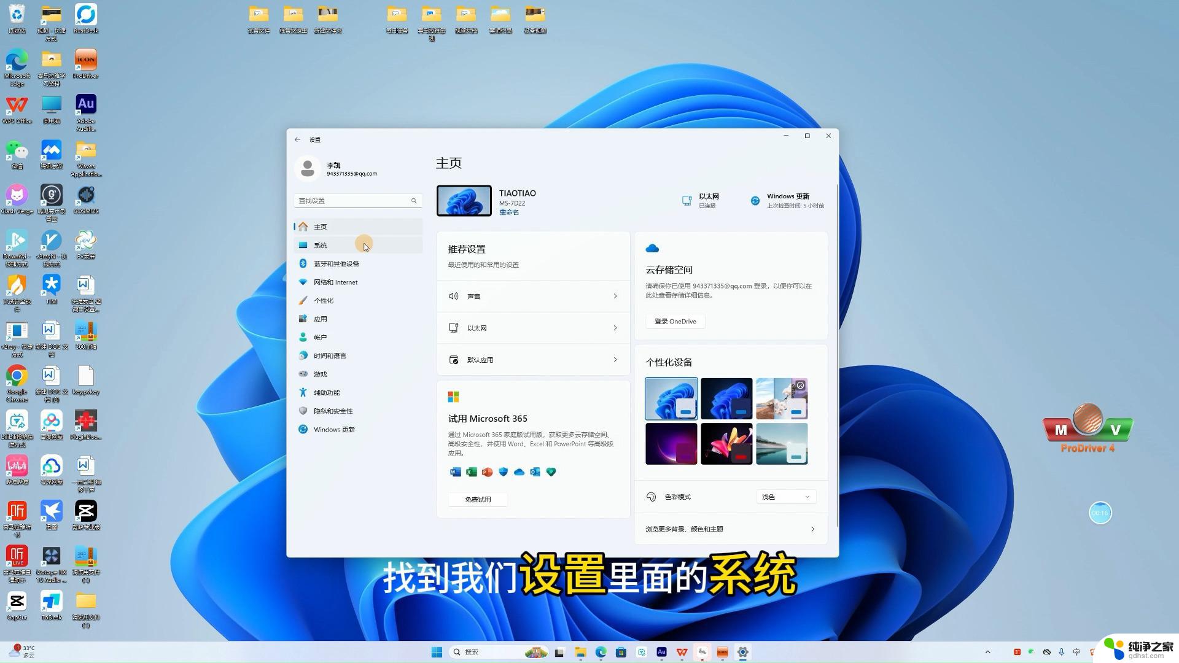
Task: Open WPS Office from the taskbar
Action: (682, 652)
